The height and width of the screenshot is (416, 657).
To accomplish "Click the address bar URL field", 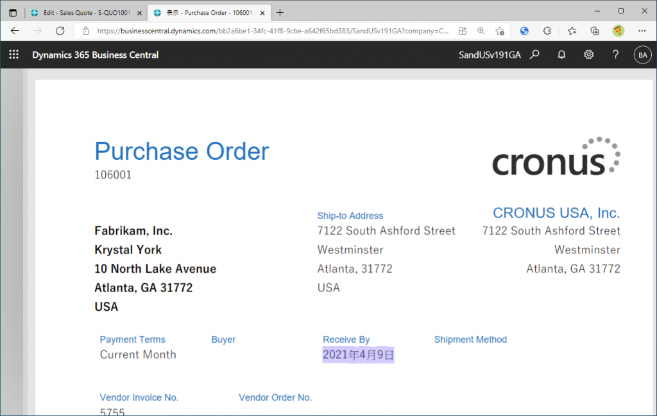I will pyautogui.click(x=269, y=31).
